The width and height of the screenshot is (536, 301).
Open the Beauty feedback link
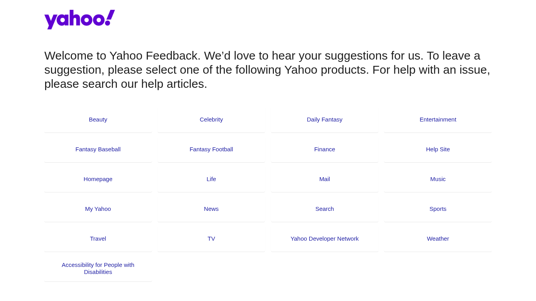pyautogui.click(x=98, y=120)
